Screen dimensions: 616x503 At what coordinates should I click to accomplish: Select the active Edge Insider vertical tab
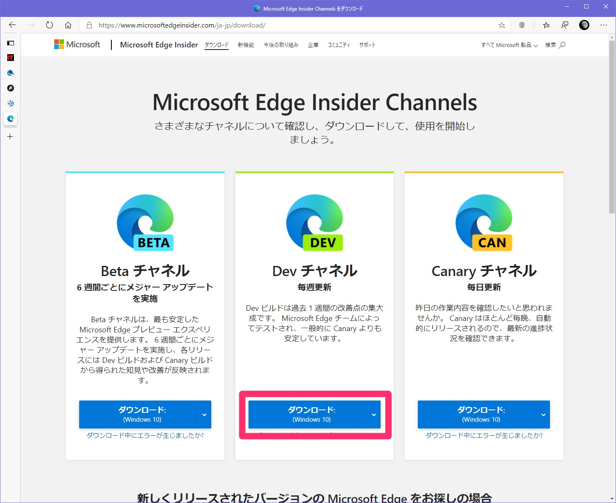coord(11,119)
